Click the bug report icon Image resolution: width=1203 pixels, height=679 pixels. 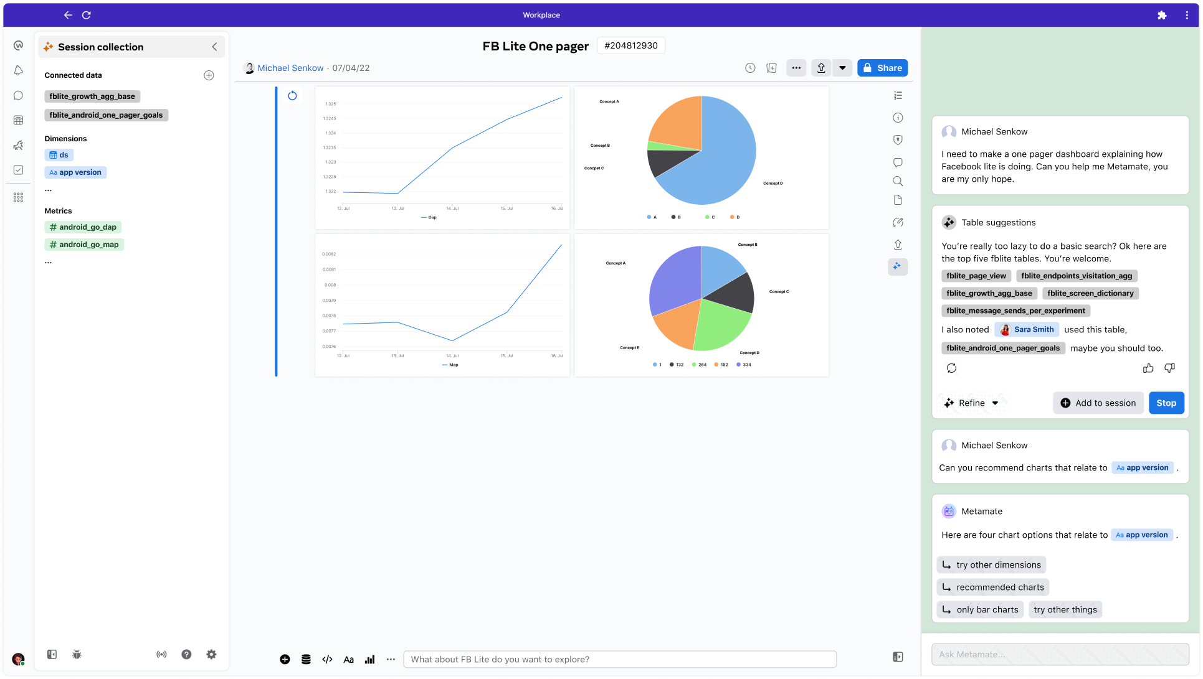(77, 654)
